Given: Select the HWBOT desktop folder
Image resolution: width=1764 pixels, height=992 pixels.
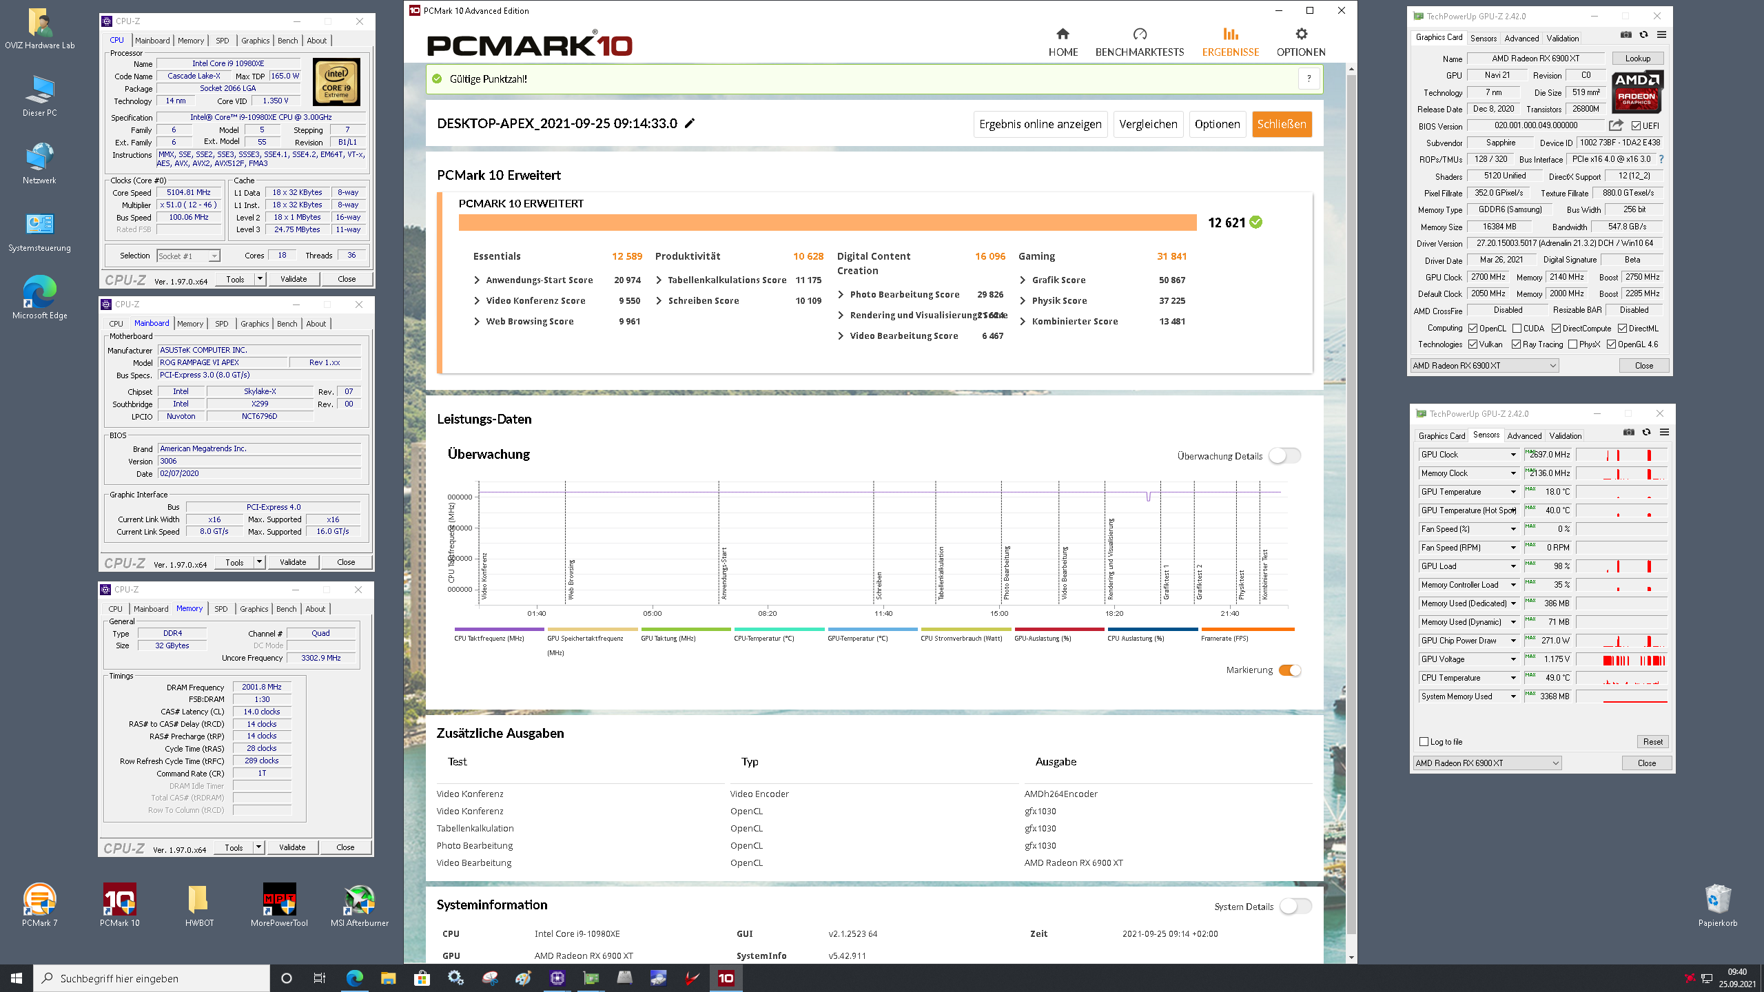Looking at the screenshot, I should click(x=199, y=905).
